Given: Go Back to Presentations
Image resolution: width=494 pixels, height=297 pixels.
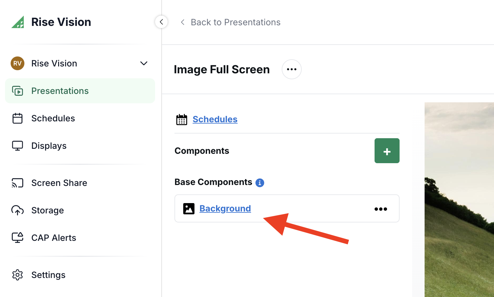Looking at the screenshot, I should pos(231,22).
